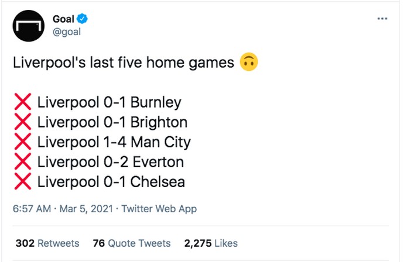
Task: Click the "Liverpool 0-1 Burnley" text line
Action: [x=110, y=103]
